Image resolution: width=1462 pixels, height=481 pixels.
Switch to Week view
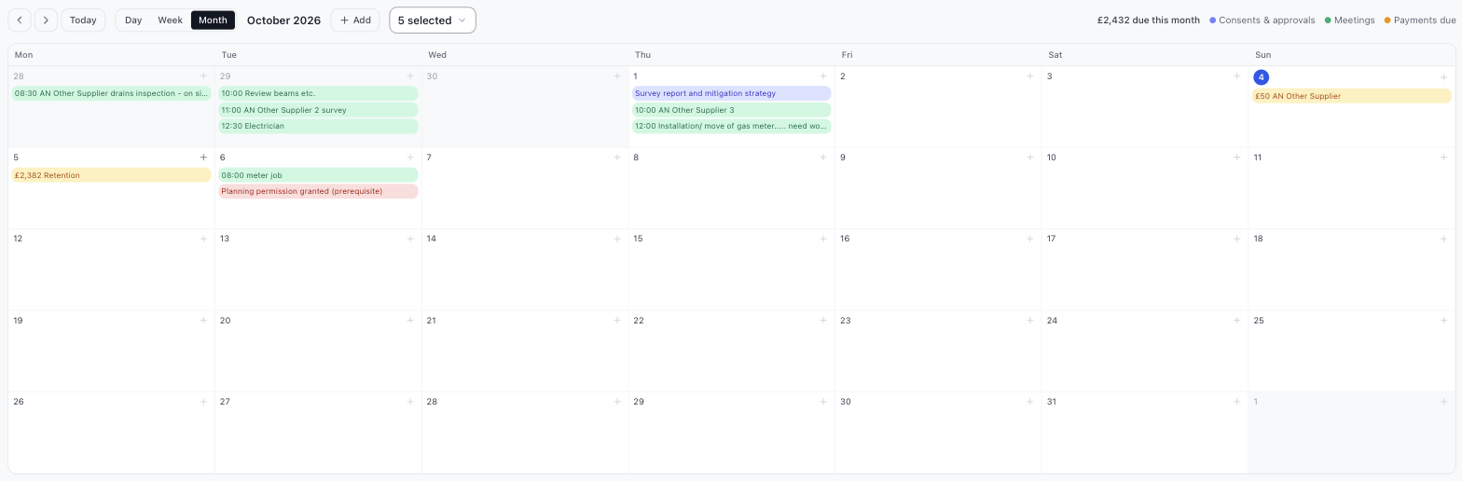coord(170,20)
